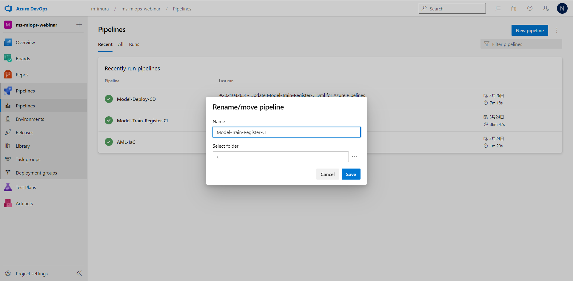573x281 pixels.
Task: Open Library books icon
Action: (8, 146)
